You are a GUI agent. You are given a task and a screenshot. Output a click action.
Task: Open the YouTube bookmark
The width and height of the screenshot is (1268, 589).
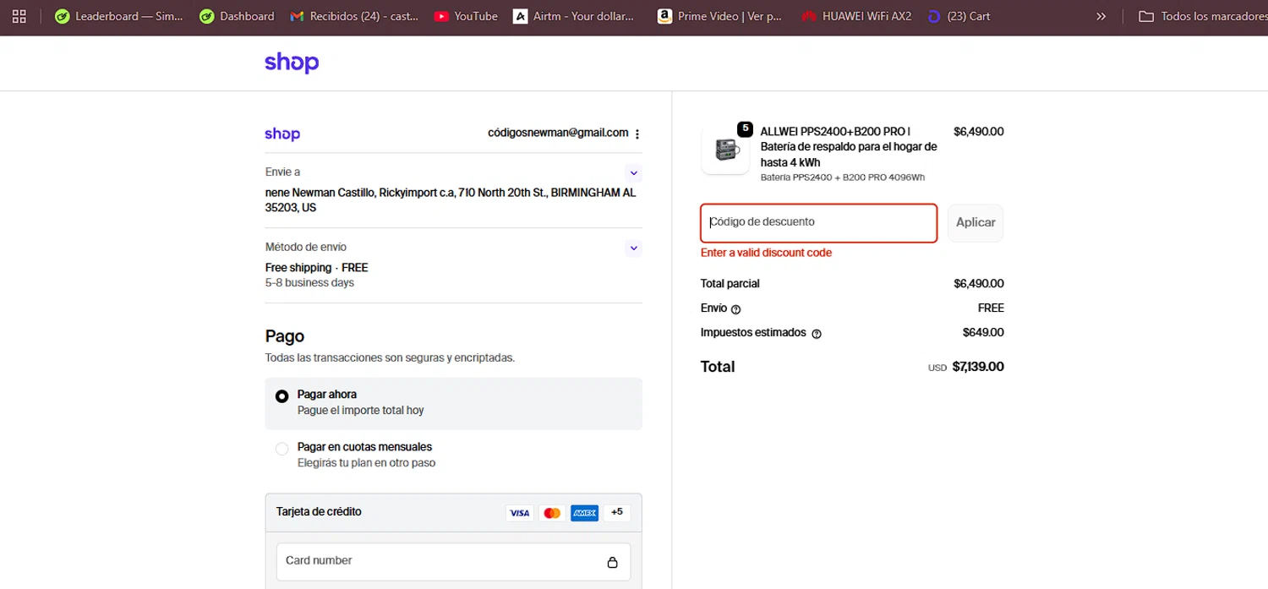(466, 16)
